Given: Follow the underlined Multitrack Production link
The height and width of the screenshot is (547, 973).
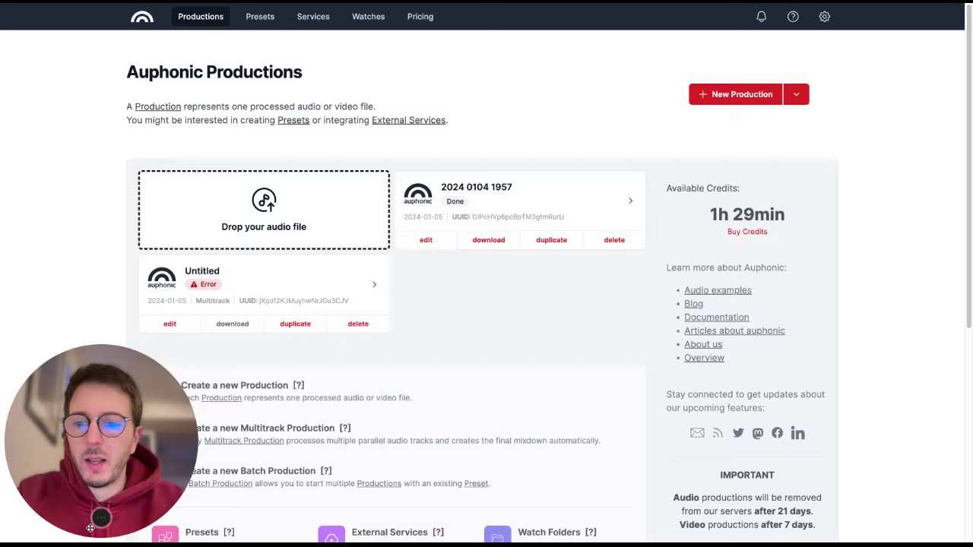Looking at the screenshot, I should point(244,441).
